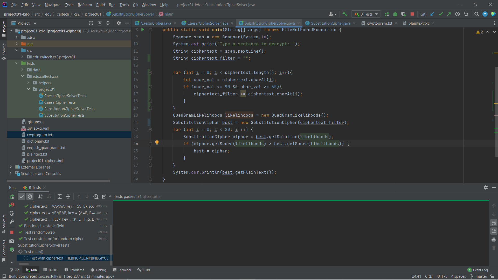
Task: Click the run gutter arrow beside main
Action: (x=142, y=30)
